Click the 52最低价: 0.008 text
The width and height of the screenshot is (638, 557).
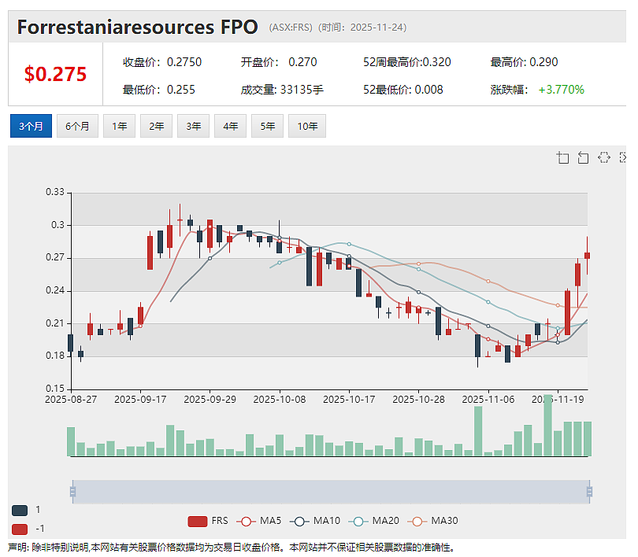point(402,90)
